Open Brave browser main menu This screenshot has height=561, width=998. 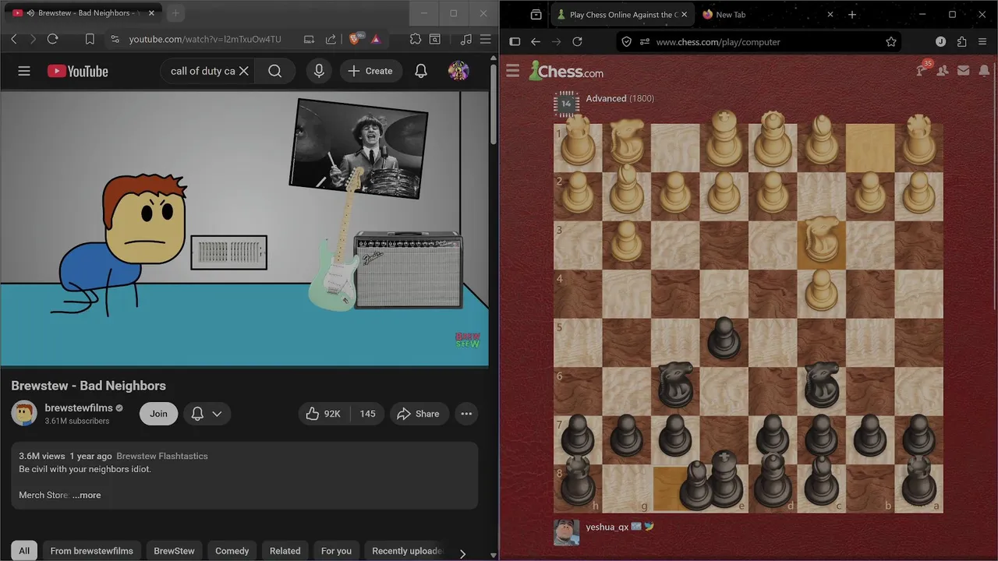(x=485, y=39)
